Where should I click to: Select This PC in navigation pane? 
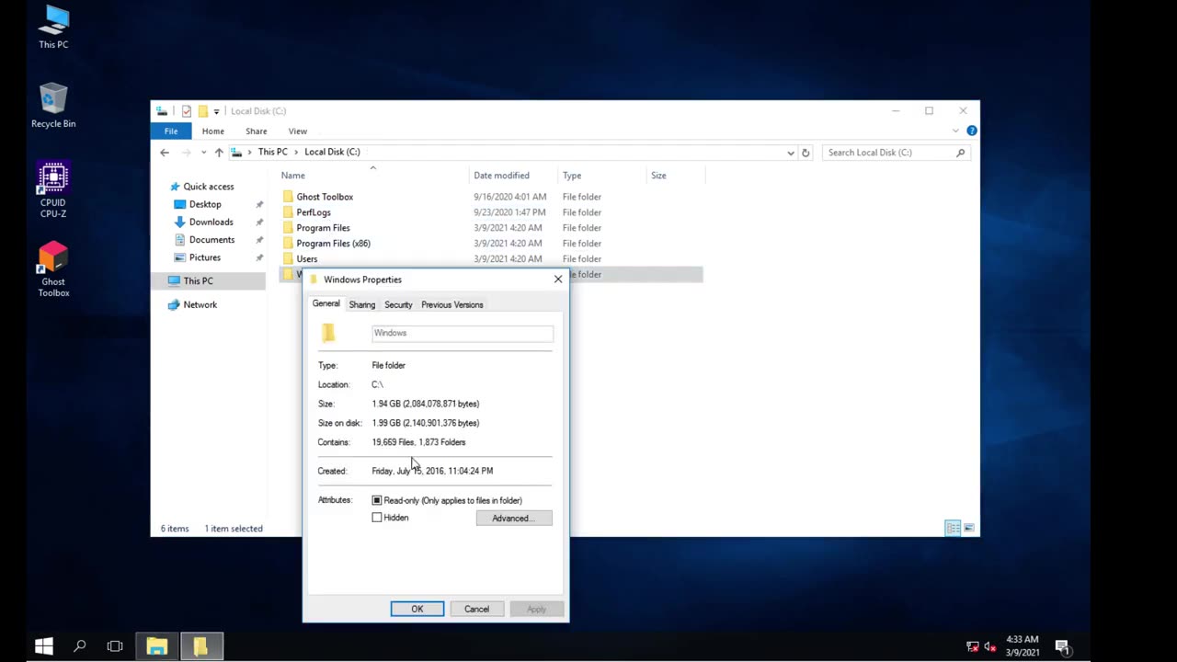[208, 280]
